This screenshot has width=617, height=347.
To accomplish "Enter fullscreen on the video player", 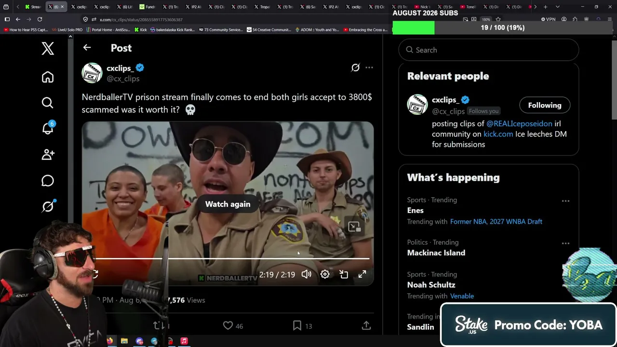I will [362, 274].
